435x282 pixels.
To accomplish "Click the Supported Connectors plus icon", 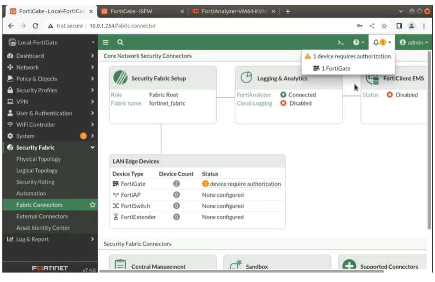I will 349,264.
